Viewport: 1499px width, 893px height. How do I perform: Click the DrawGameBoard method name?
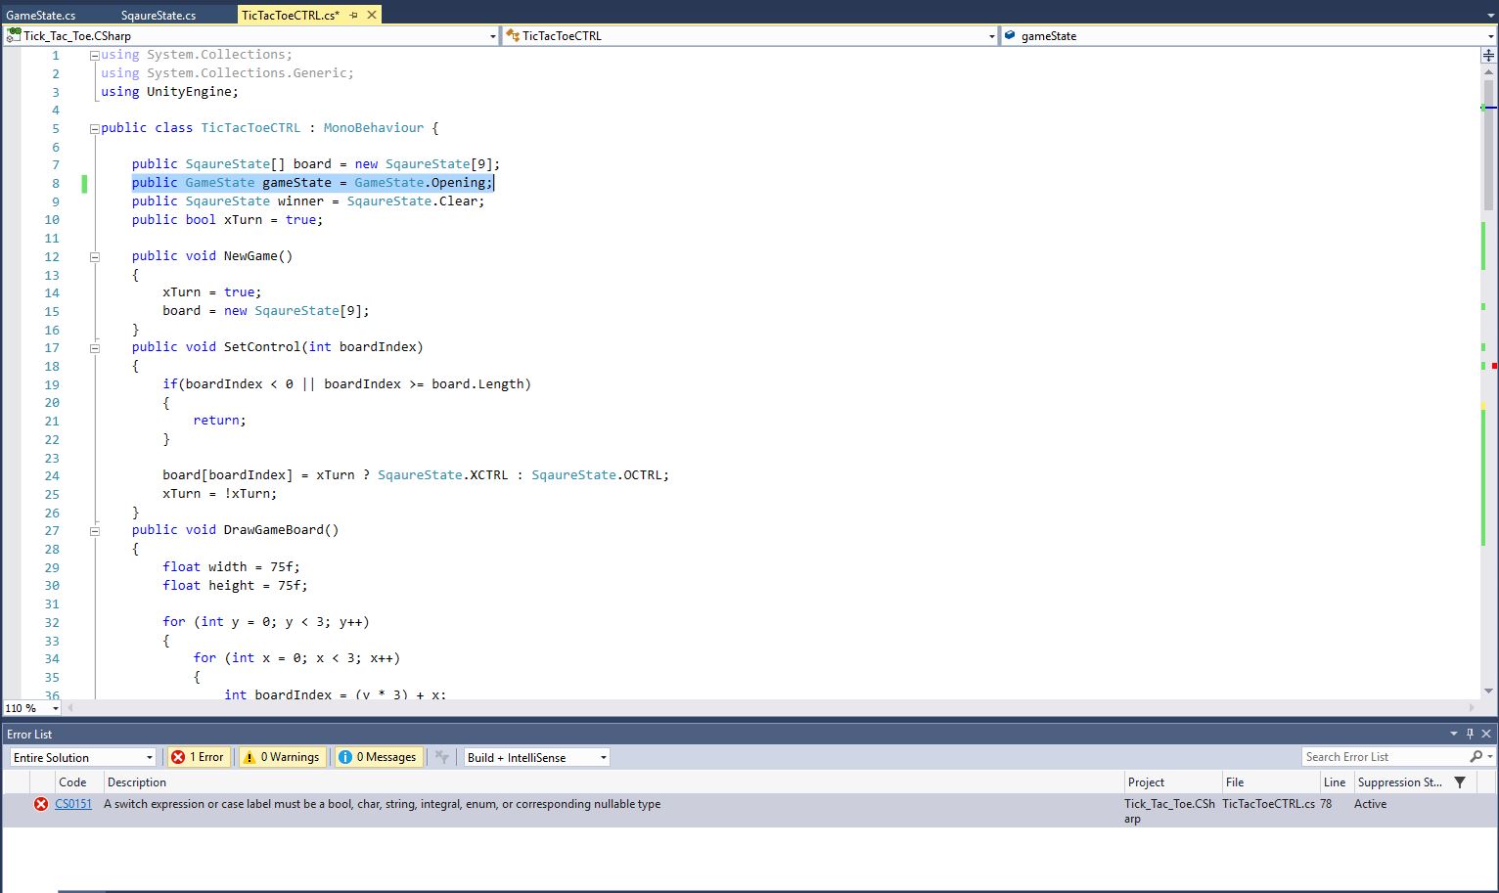(x=274, y=530)
